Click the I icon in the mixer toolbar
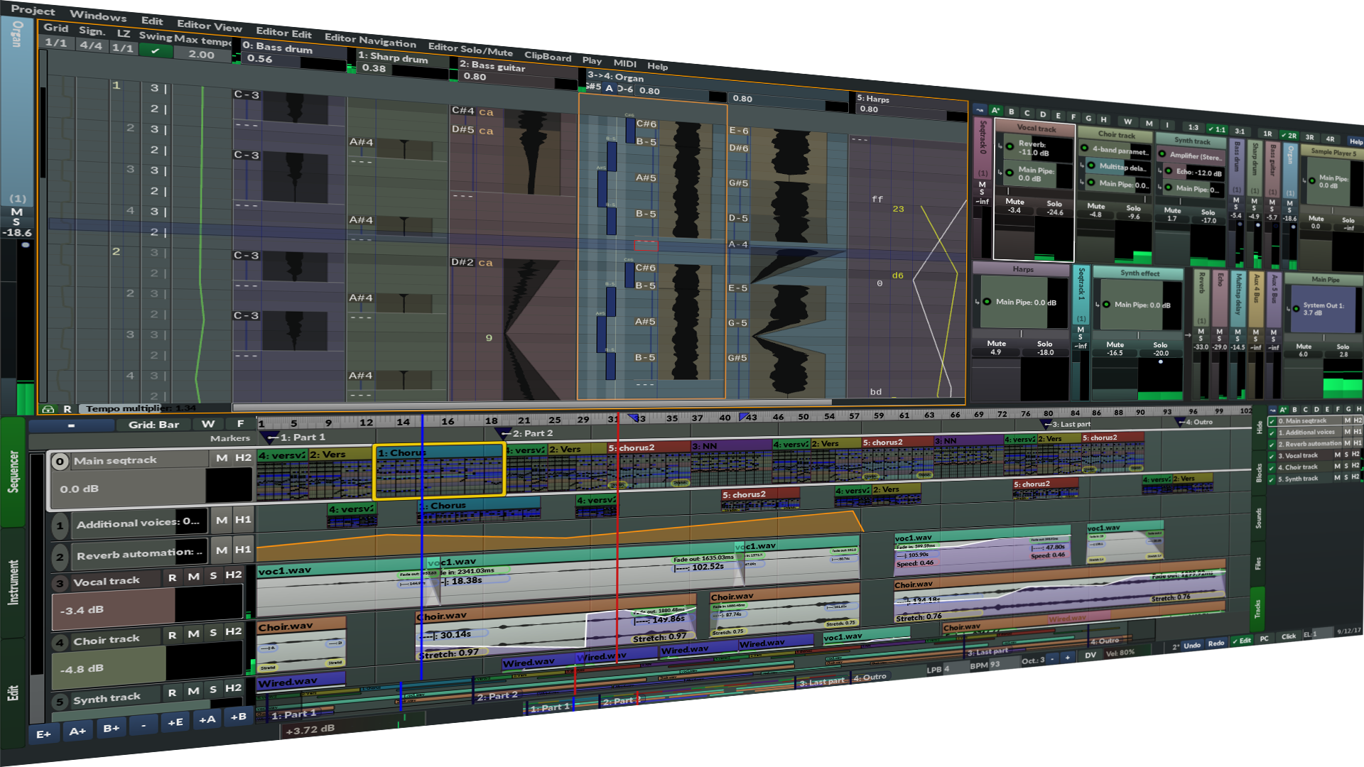The width and height of the screenshot is (1364, 767). [x=1167, y=124]
